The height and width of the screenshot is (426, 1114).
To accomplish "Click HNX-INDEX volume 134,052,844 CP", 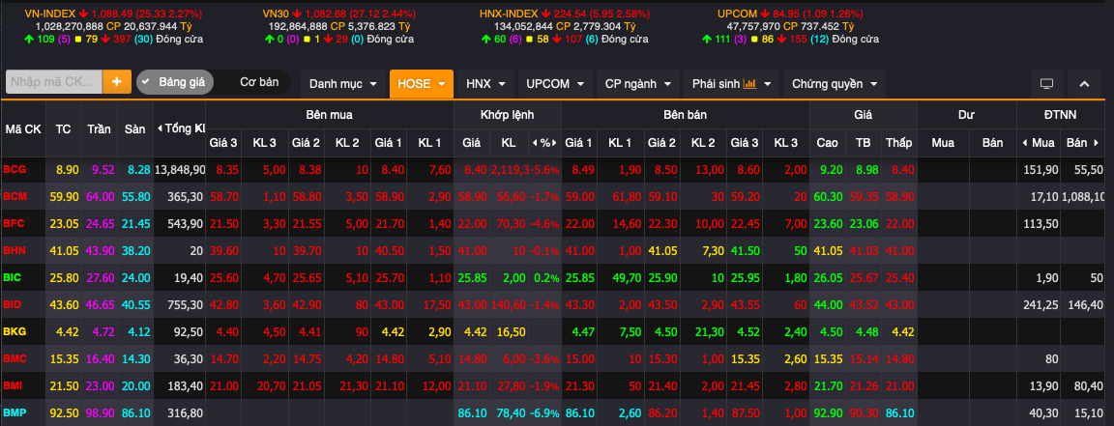I will coord(533,26).
